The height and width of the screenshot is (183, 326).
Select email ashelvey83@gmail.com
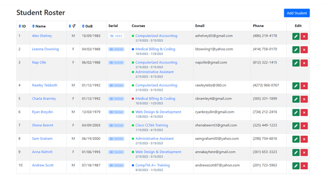tap(214, 36)
